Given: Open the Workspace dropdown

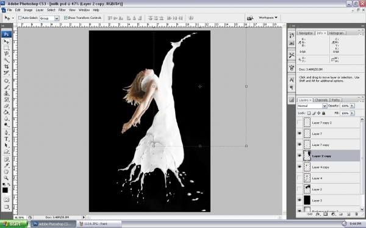Looking at the screenshot, I should [x=268, y=18].
